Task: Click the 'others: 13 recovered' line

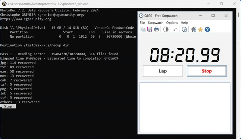Action: [x=20, y=102]
